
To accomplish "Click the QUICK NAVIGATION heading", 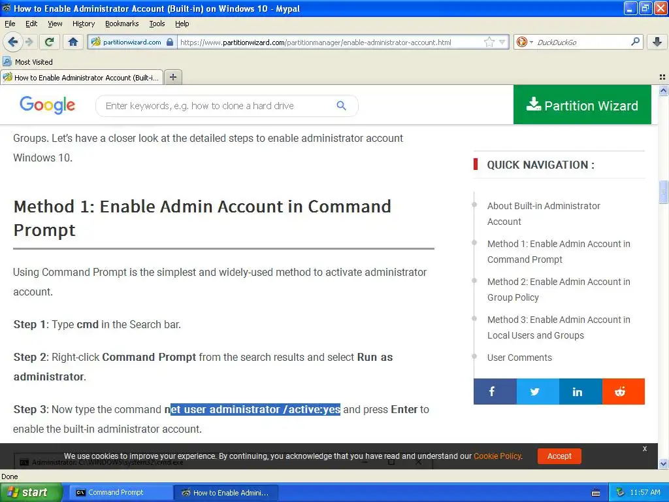I will [540, 165].
